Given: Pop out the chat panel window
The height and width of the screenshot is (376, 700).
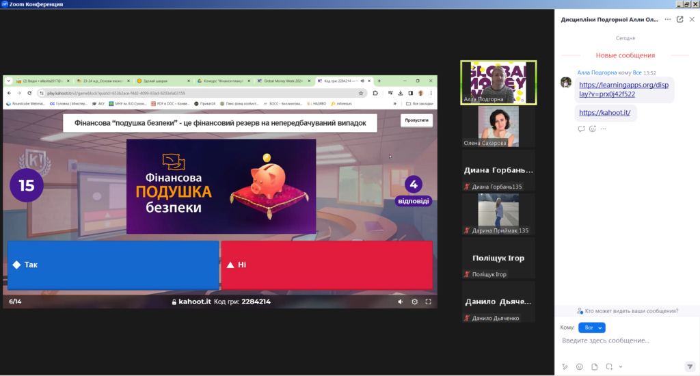Looking at the screenshot, I should click(x=680, y=19).
